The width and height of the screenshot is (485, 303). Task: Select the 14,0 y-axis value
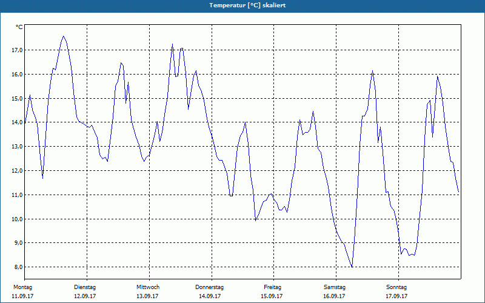[x=17, y=122]
